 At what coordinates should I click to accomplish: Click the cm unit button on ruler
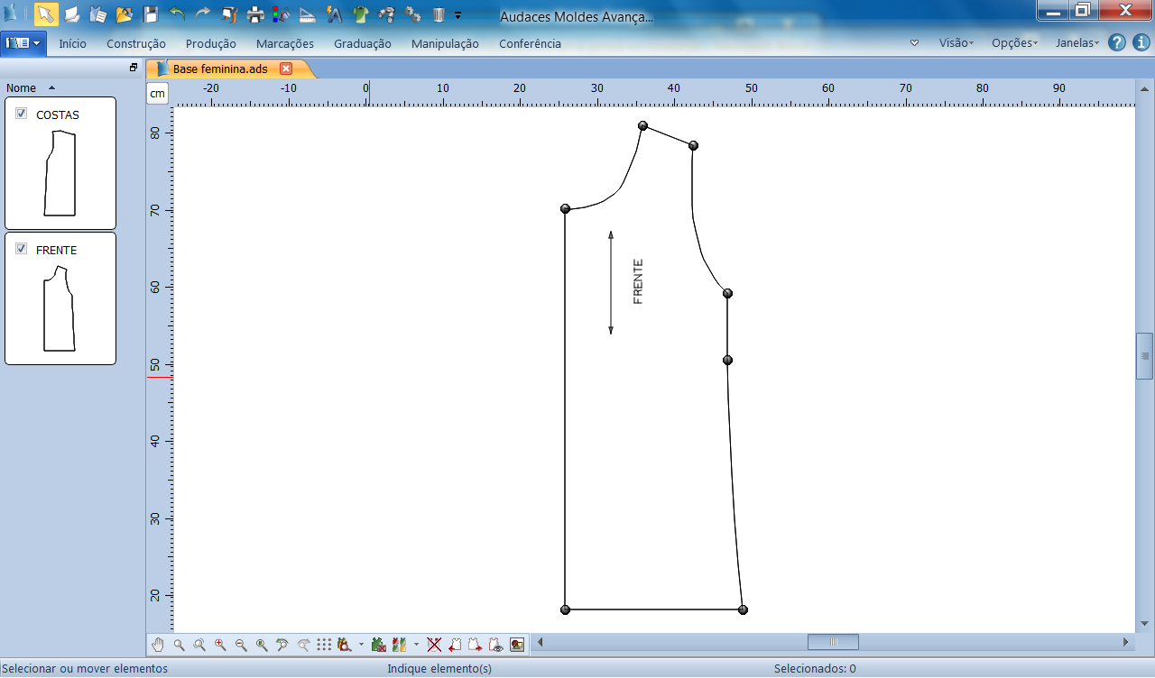coord(158,94)
